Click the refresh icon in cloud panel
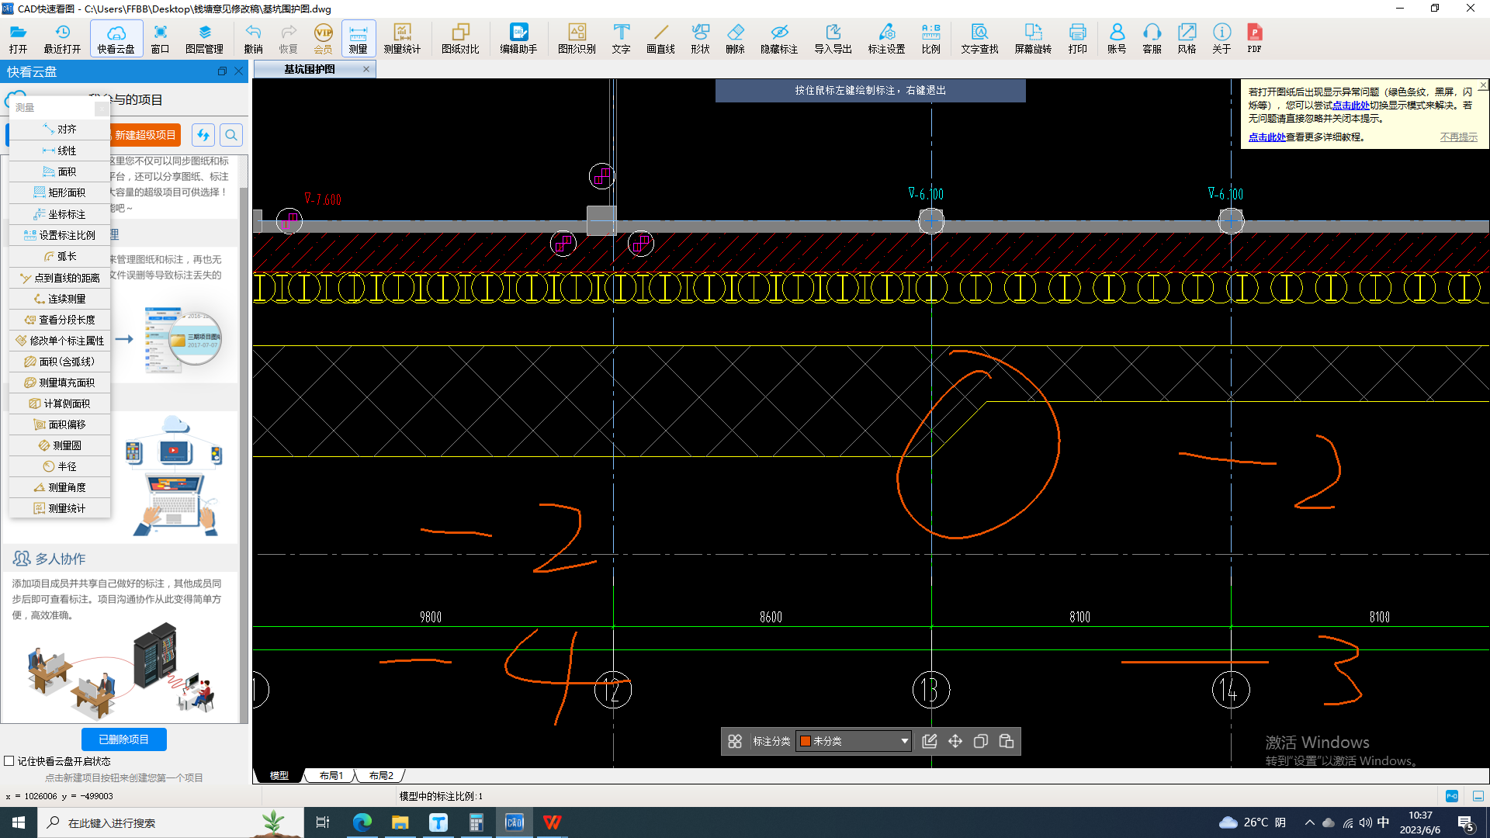1490x838 pixels. pos(203,135)
